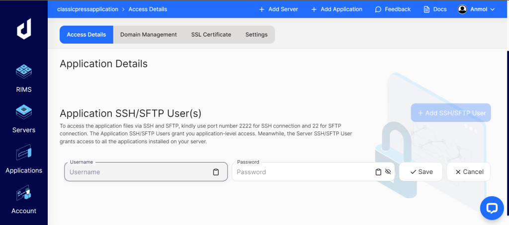Cancel adding the SSH/SFTP user
509x225 pixels.
[x=468, y=171]
